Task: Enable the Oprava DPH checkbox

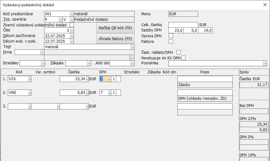Action: tap(171, 36)
